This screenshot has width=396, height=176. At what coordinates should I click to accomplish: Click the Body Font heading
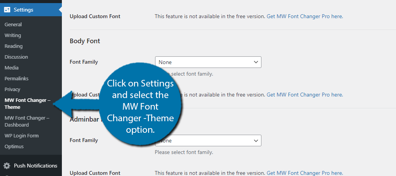pyautogui.click(x=85, y=41)
